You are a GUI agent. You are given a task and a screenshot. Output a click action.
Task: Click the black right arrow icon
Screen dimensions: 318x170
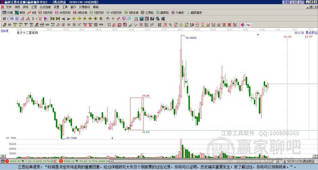[69, 19]
